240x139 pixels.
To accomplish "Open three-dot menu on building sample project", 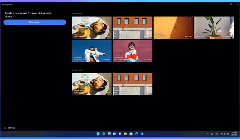I will click(150, 76).
